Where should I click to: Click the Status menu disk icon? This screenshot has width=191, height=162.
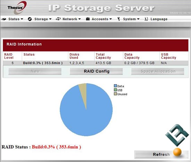click(x=4, y=19)
